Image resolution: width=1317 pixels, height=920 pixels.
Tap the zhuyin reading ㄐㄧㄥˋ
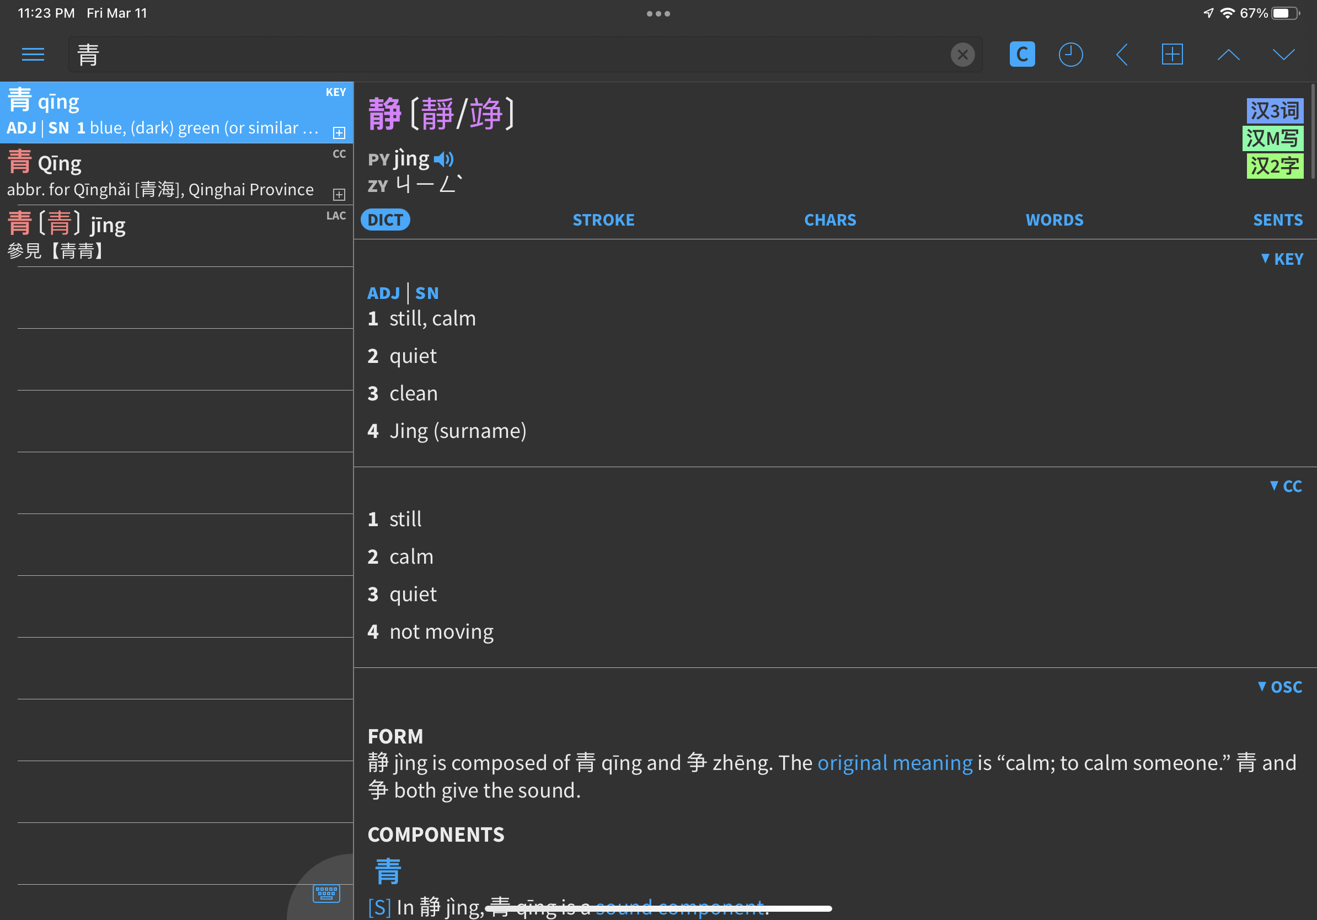pos(429,185)
